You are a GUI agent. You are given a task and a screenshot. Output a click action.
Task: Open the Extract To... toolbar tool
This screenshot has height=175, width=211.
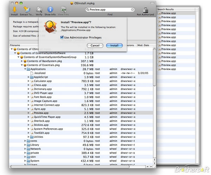[x=27, y=10]
